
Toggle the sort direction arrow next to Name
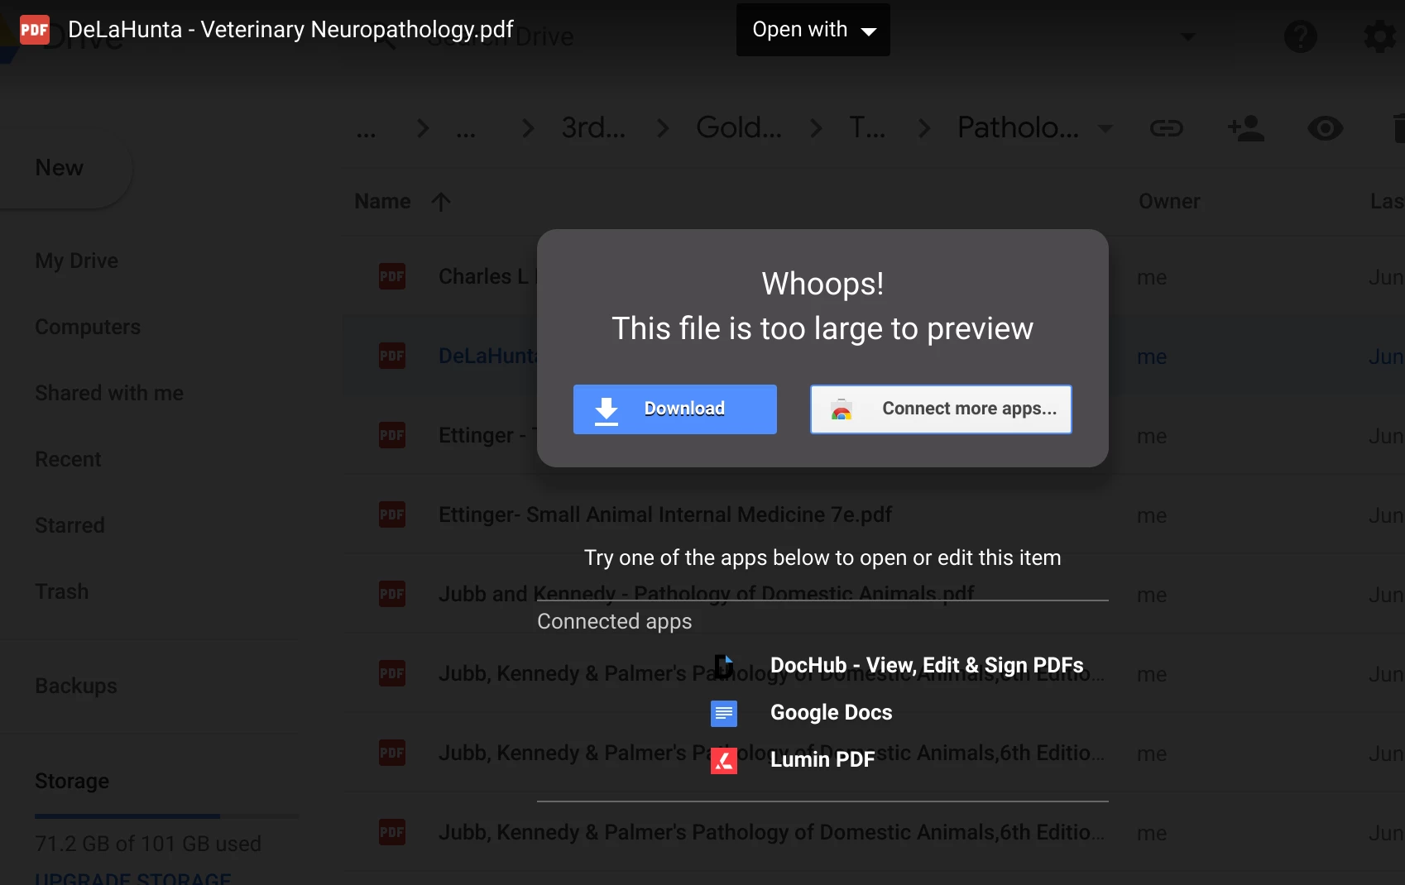tap(441, 201)
